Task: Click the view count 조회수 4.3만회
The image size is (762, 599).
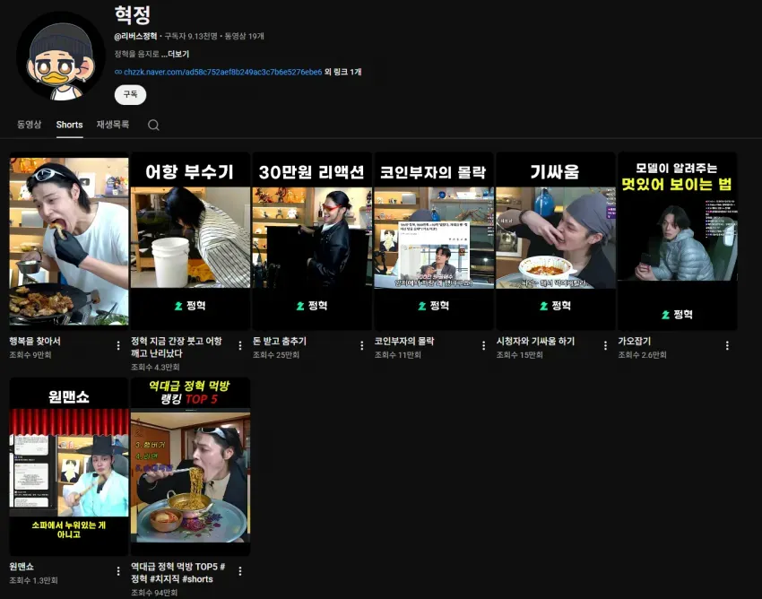Action: tap(155, 367)
